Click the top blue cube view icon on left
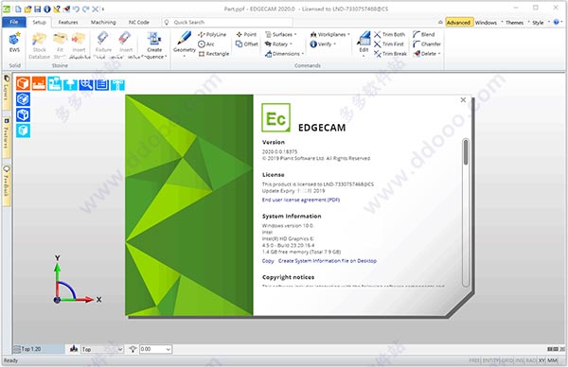 click(x=23, y=99)
